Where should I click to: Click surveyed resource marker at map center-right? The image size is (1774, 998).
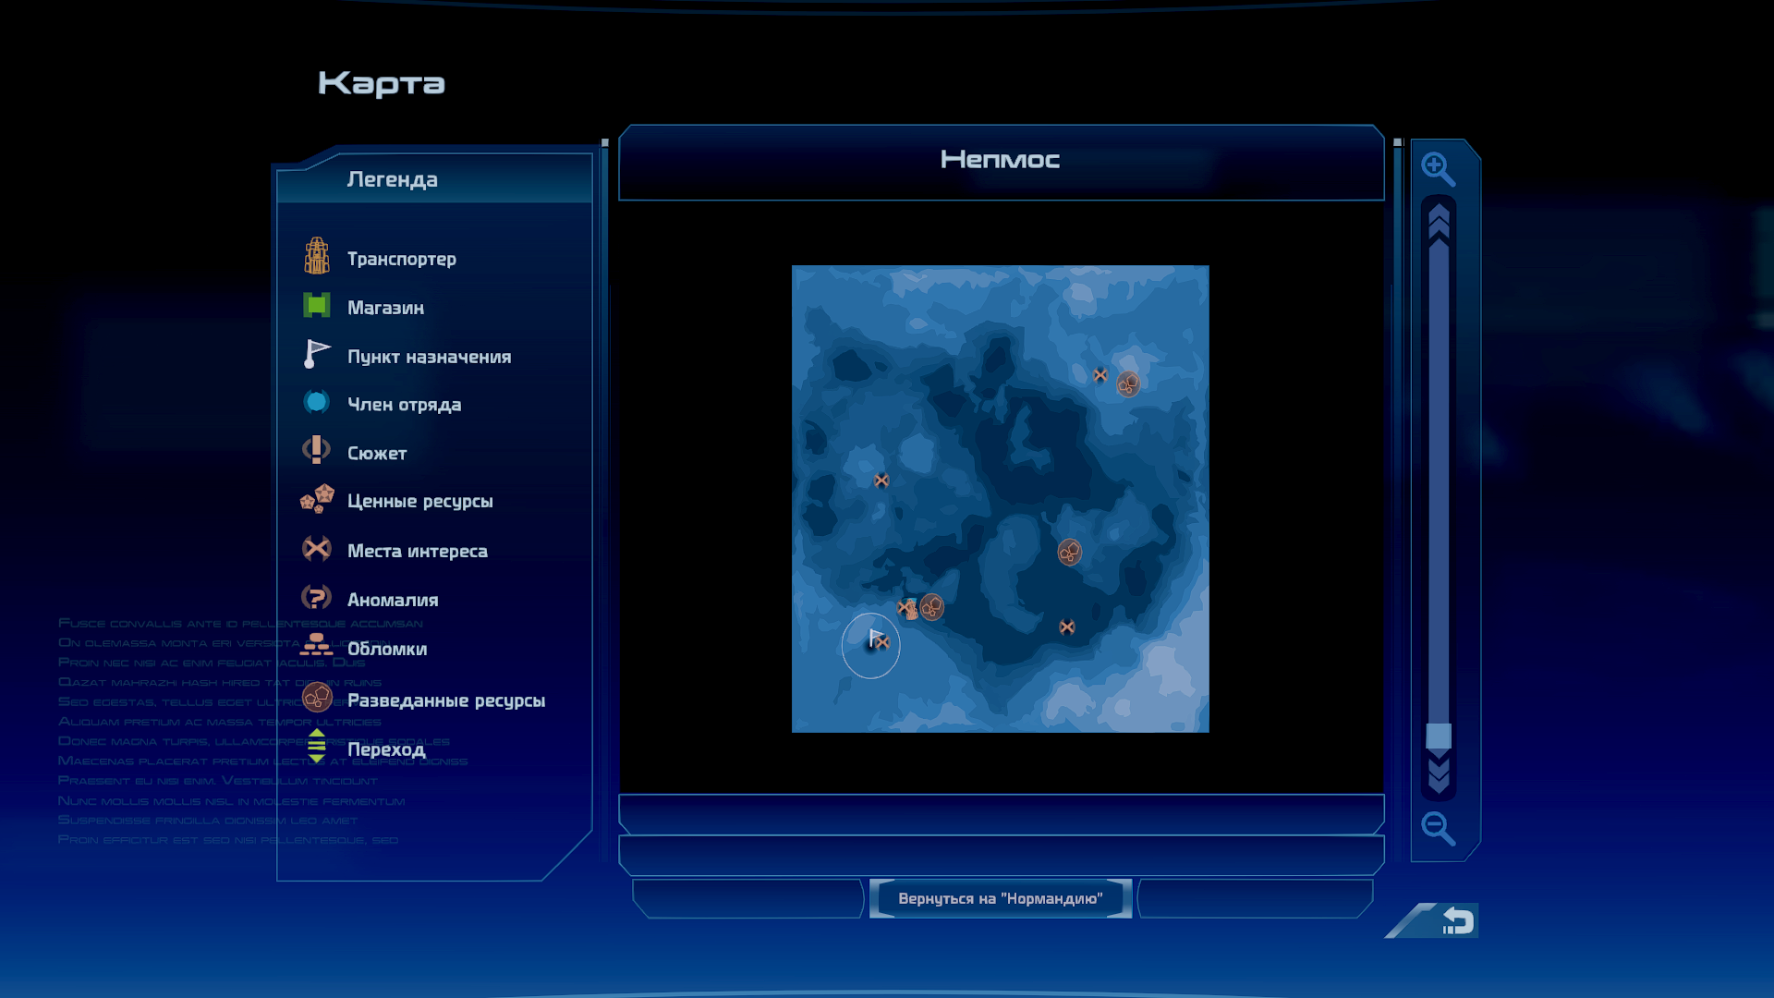click(1070, 553)
